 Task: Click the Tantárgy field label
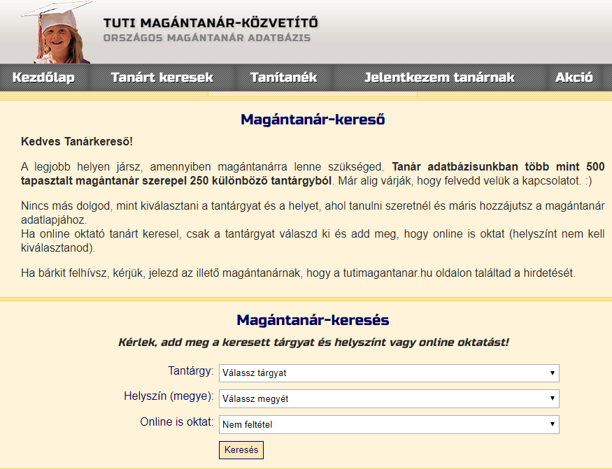[190, 371]
